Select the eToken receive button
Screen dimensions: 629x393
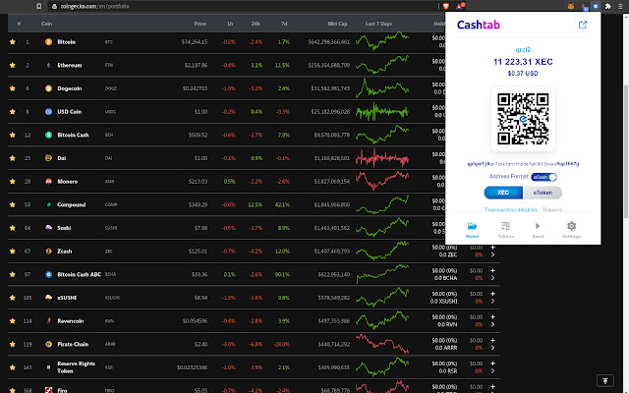543,193
